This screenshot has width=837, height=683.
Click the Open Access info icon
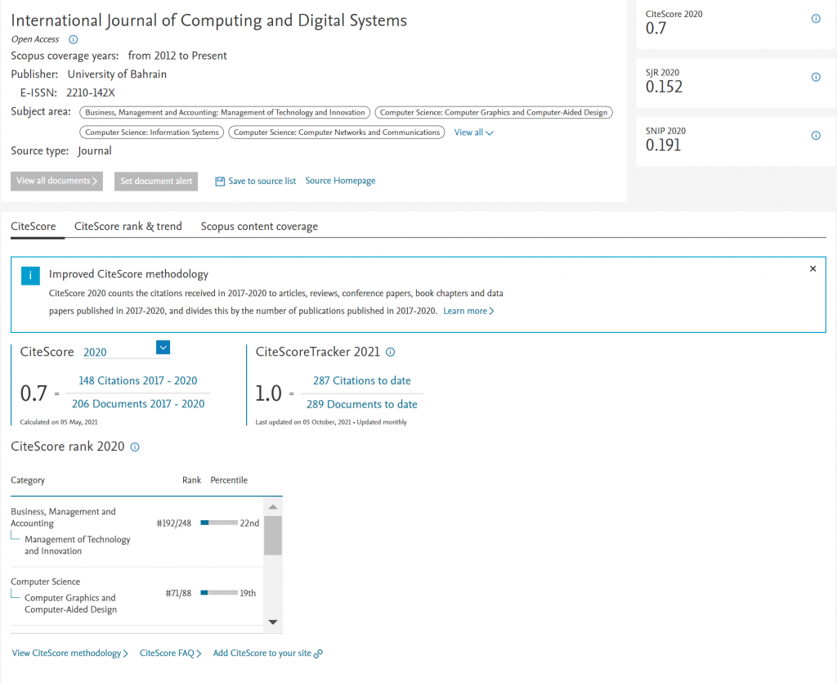[74, 39]
